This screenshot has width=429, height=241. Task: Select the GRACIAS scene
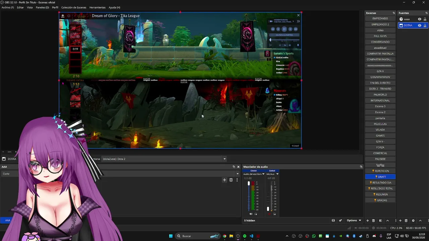(x=380, y=200)
